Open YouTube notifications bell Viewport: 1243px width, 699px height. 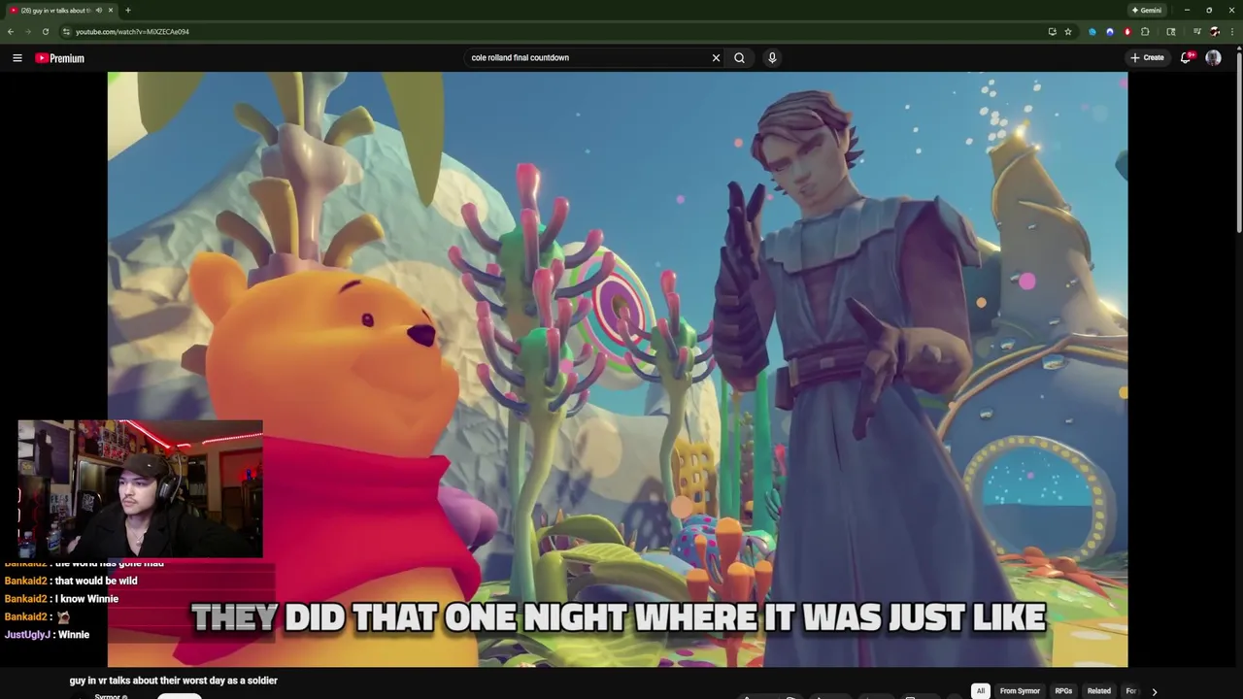point(1186,58)
